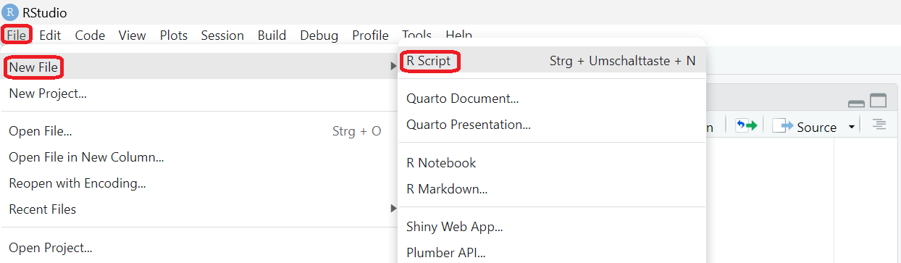Image resolution: width=901 pixels, height=263 pixels.
Task: Select Quarto Document... in the submenu
Action: (x=551, y=99)
